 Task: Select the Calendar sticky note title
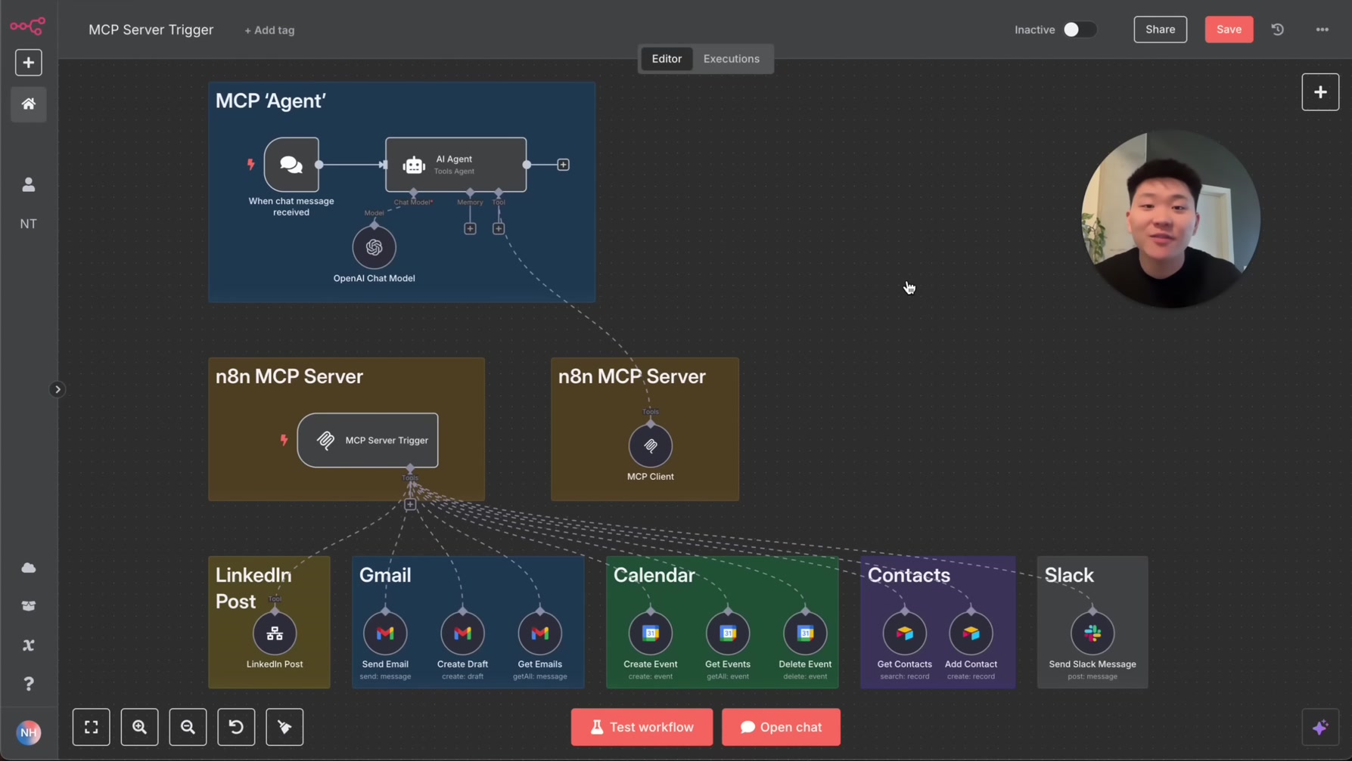pos(654,575)
